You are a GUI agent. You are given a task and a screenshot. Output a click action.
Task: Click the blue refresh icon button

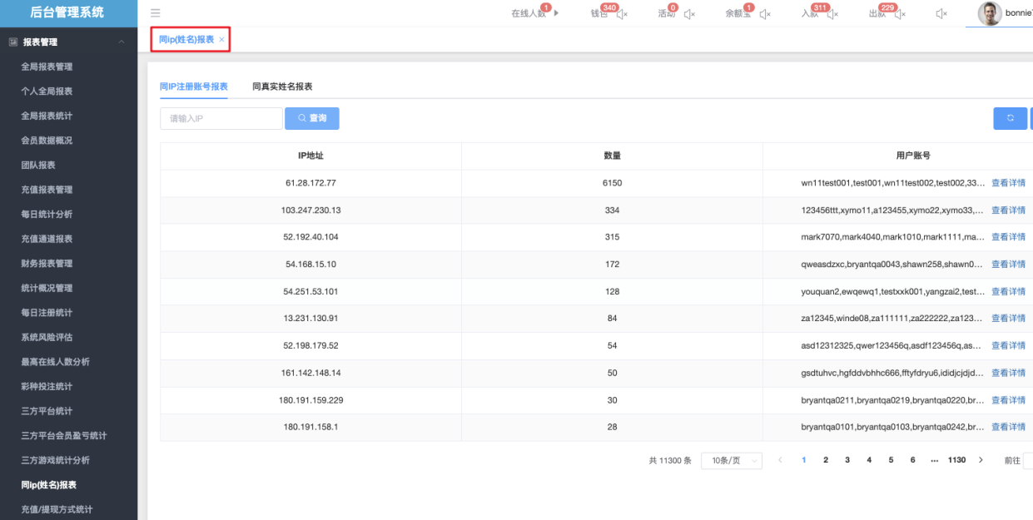[1010, 118]
